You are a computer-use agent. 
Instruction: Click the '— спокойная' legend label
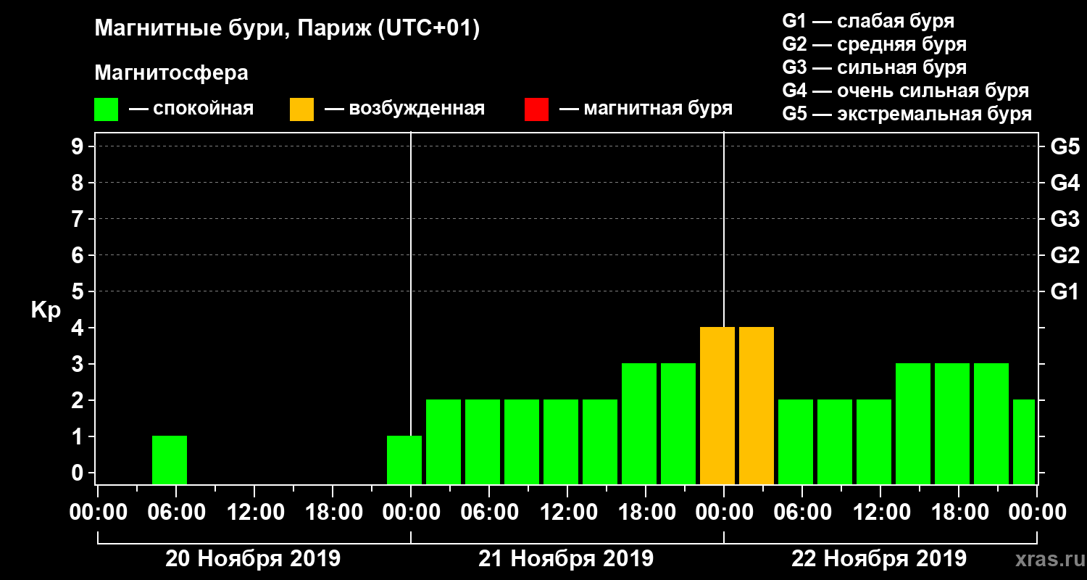click(191, 109)
